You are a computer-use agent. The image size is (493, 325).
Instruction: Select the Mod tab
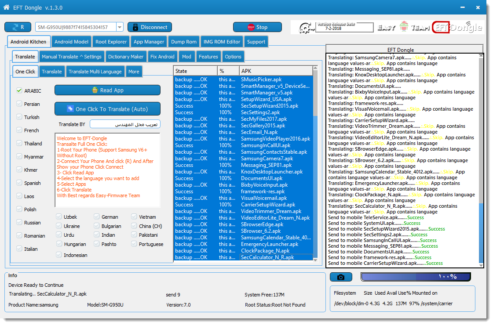pos(186,57)
